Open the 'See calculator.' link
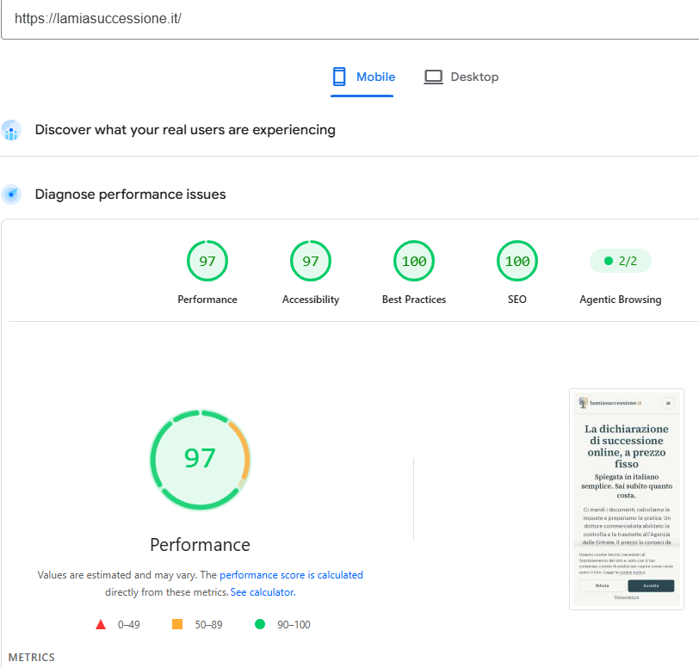The width and height of the screenshot is (699, 668). 263,592
